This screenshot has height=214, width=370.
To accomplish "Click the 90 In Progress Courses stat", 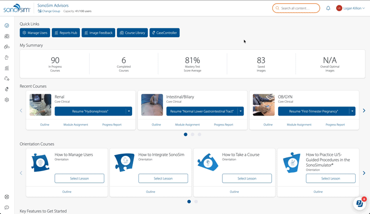I will 55,64.
